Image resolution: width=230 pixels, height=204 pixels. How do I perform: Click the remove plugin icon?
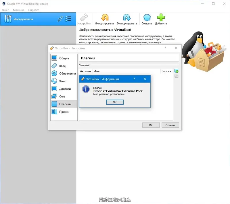click(176, 76)
